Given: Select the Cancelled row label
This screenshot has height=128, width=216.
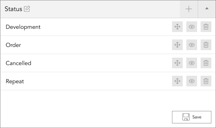Looking at the screenshot, I should click(19, 63).
